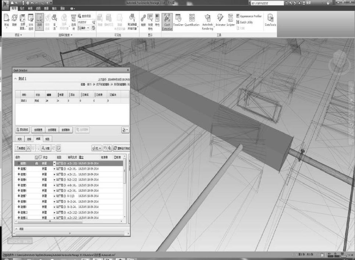355x260 pixels.
Task: Select clash result row 碰撞5
Action: click(x=69, y=185)
